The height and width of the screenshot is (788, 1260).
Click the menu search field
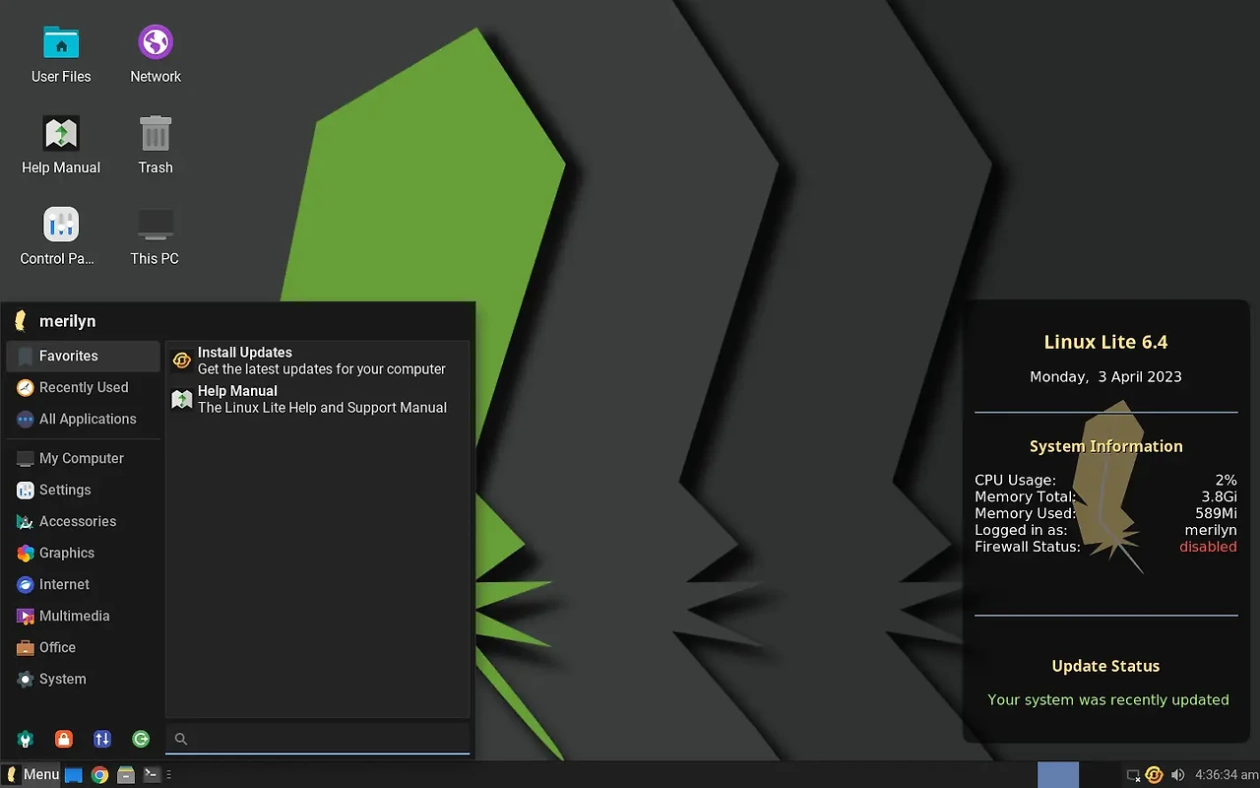click(x=317, y=739)
